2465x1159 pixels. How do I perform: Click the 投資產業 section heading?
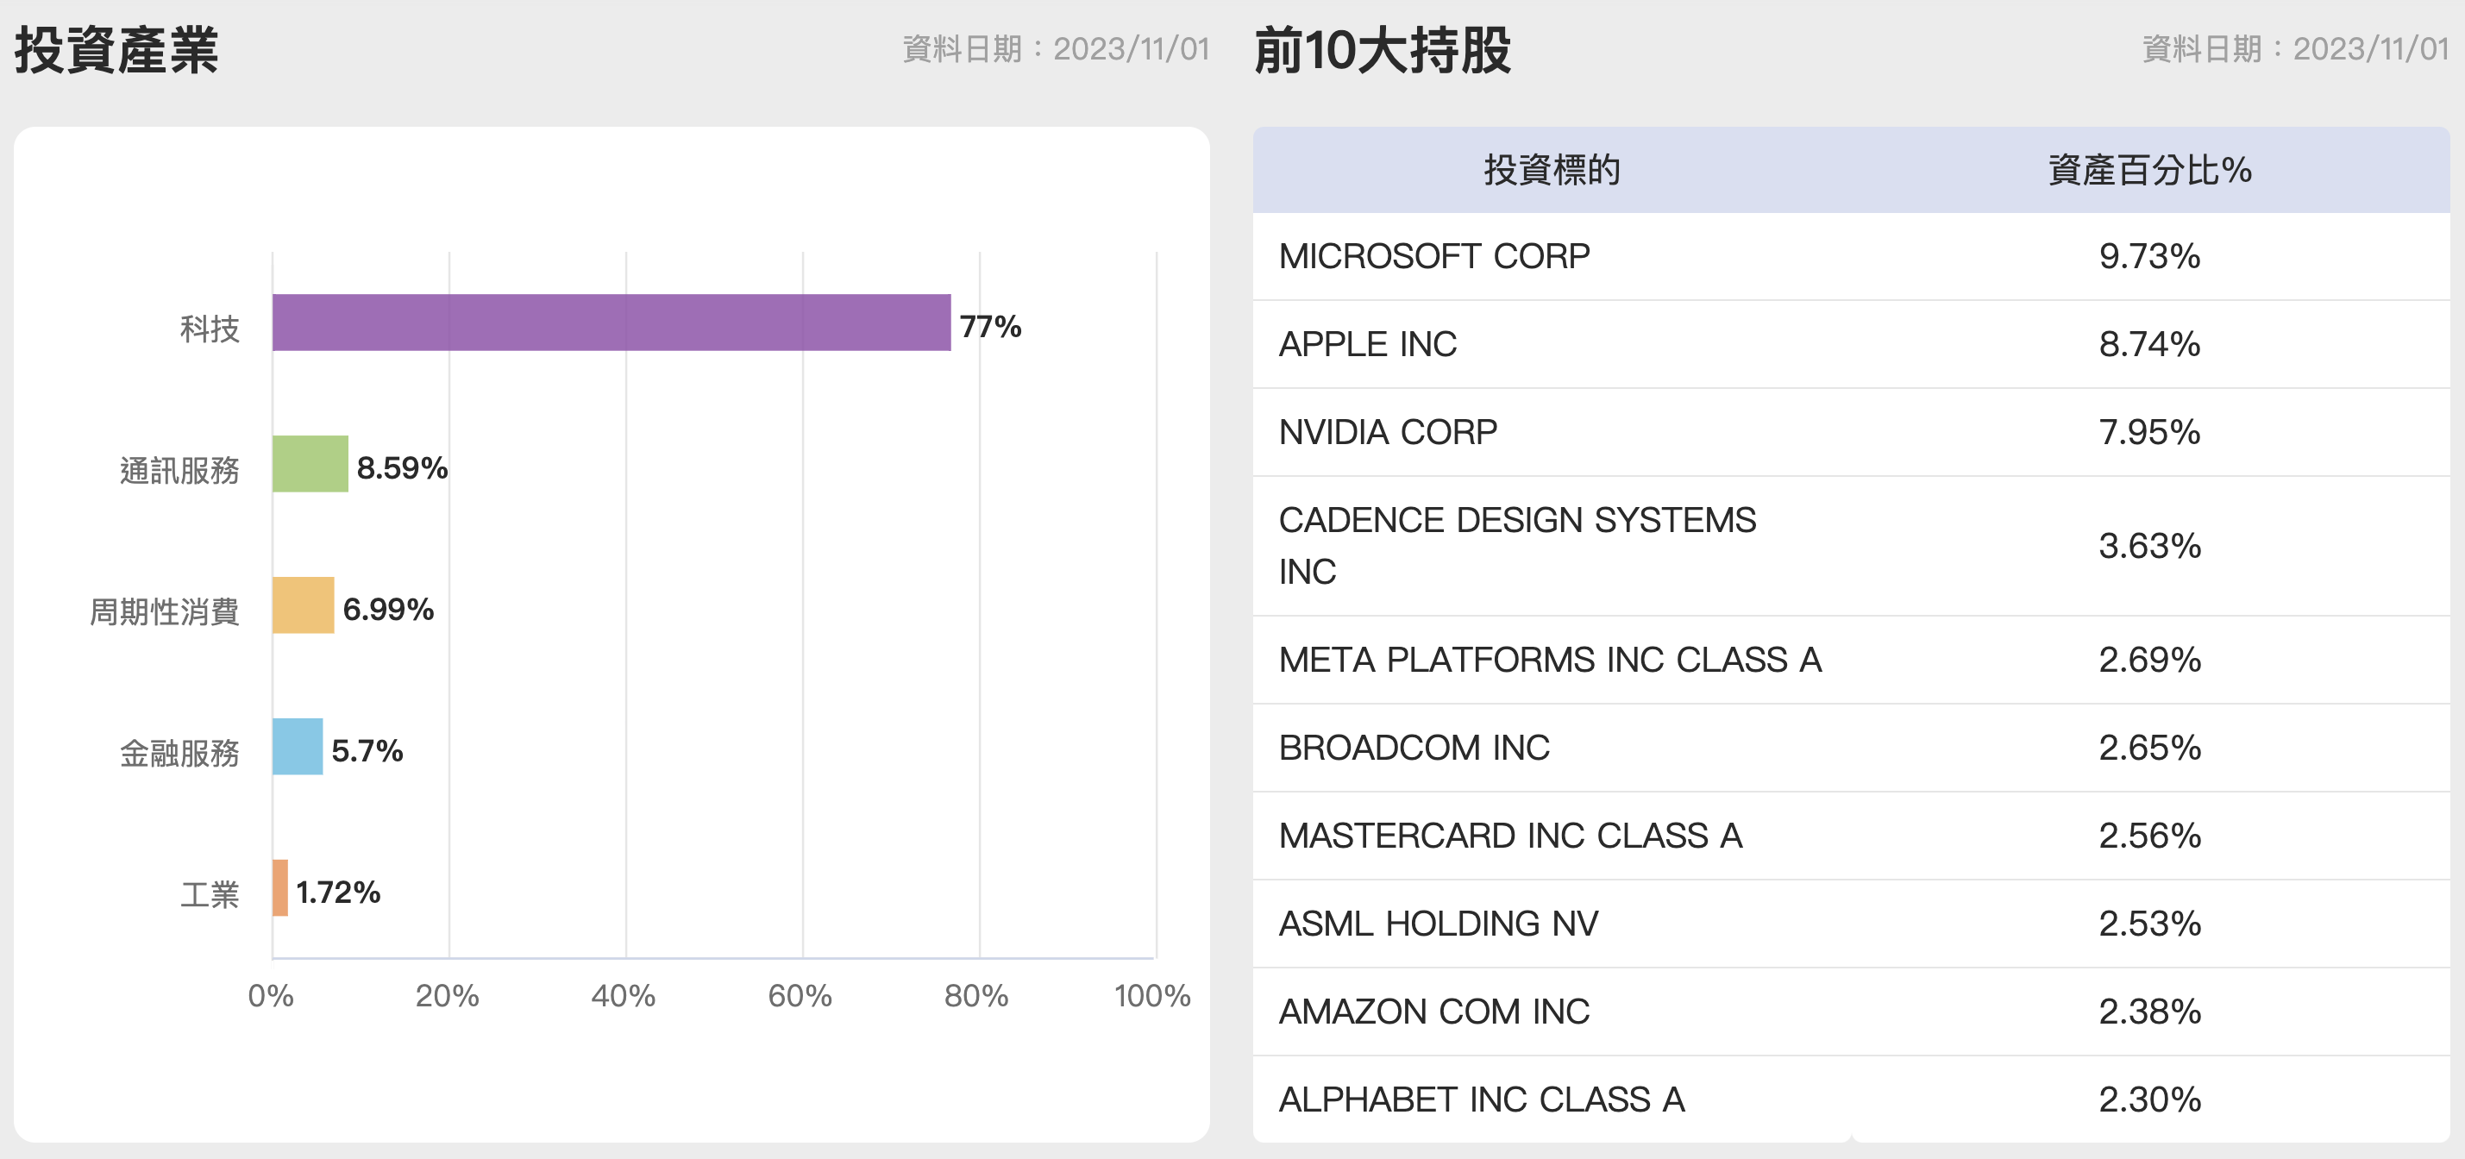click(x=116, y=50)
